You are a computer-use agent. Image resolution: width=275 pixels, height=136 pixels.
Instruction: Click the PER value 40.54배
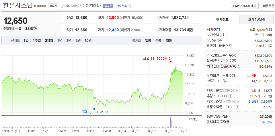255,91
